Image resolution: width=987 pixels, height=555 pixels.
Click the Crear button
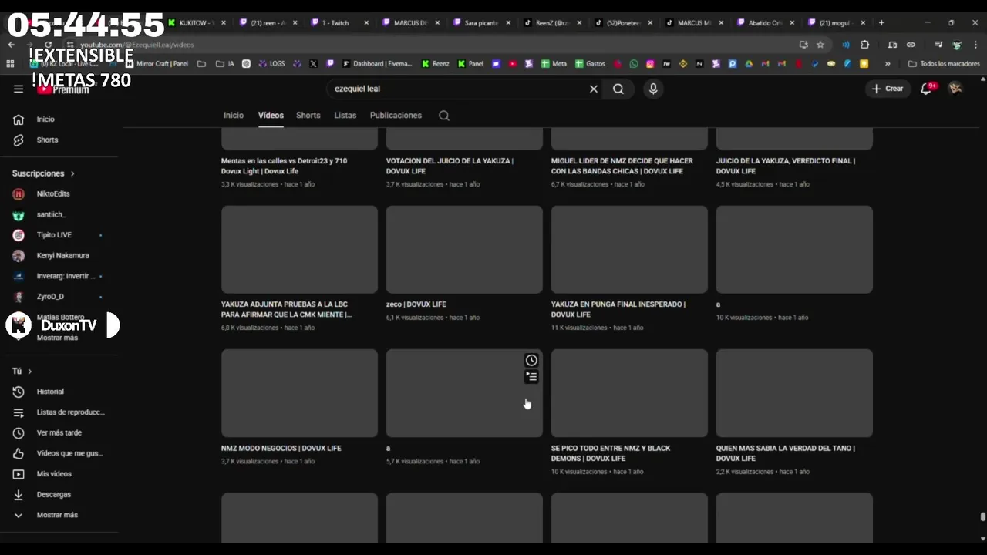click(x=888, y=89)
